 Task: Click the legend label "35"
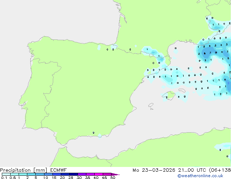87,178
